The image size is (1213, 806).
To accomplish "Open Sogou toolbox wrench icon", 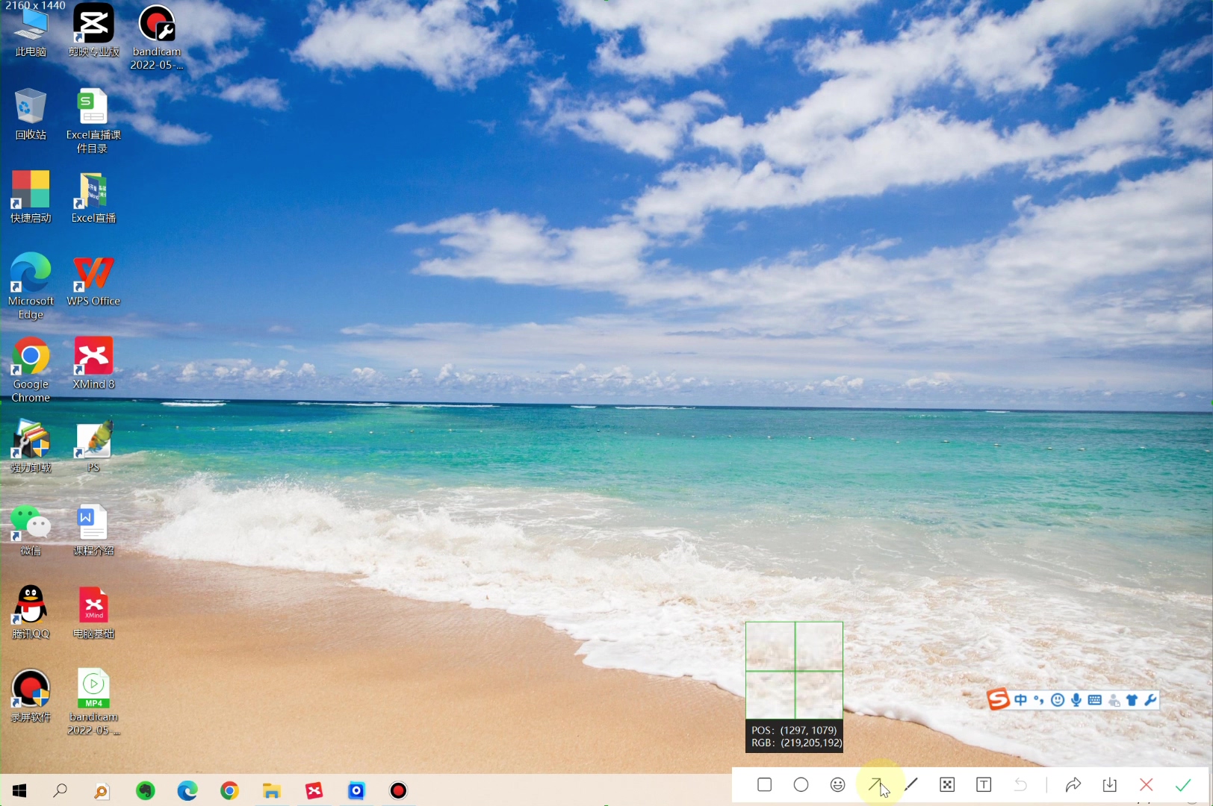I will coord(1150,700).
